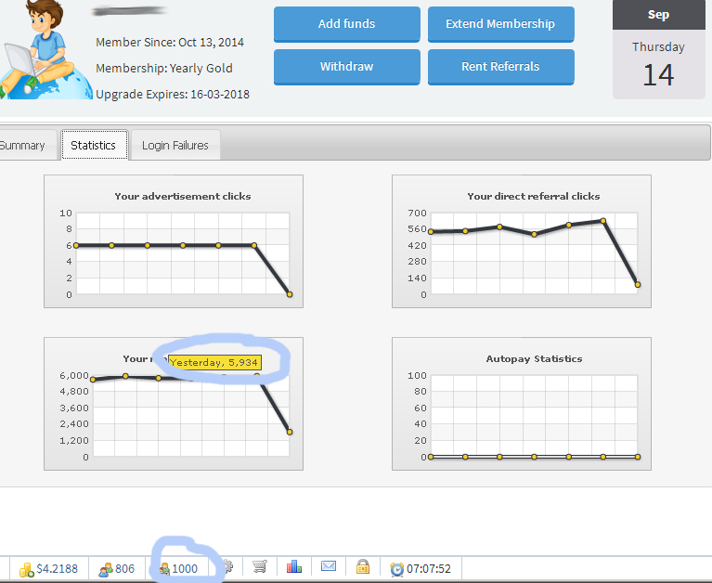712x583 pixels.
Task: Click the Withdraw button
Action: (346, 67)
